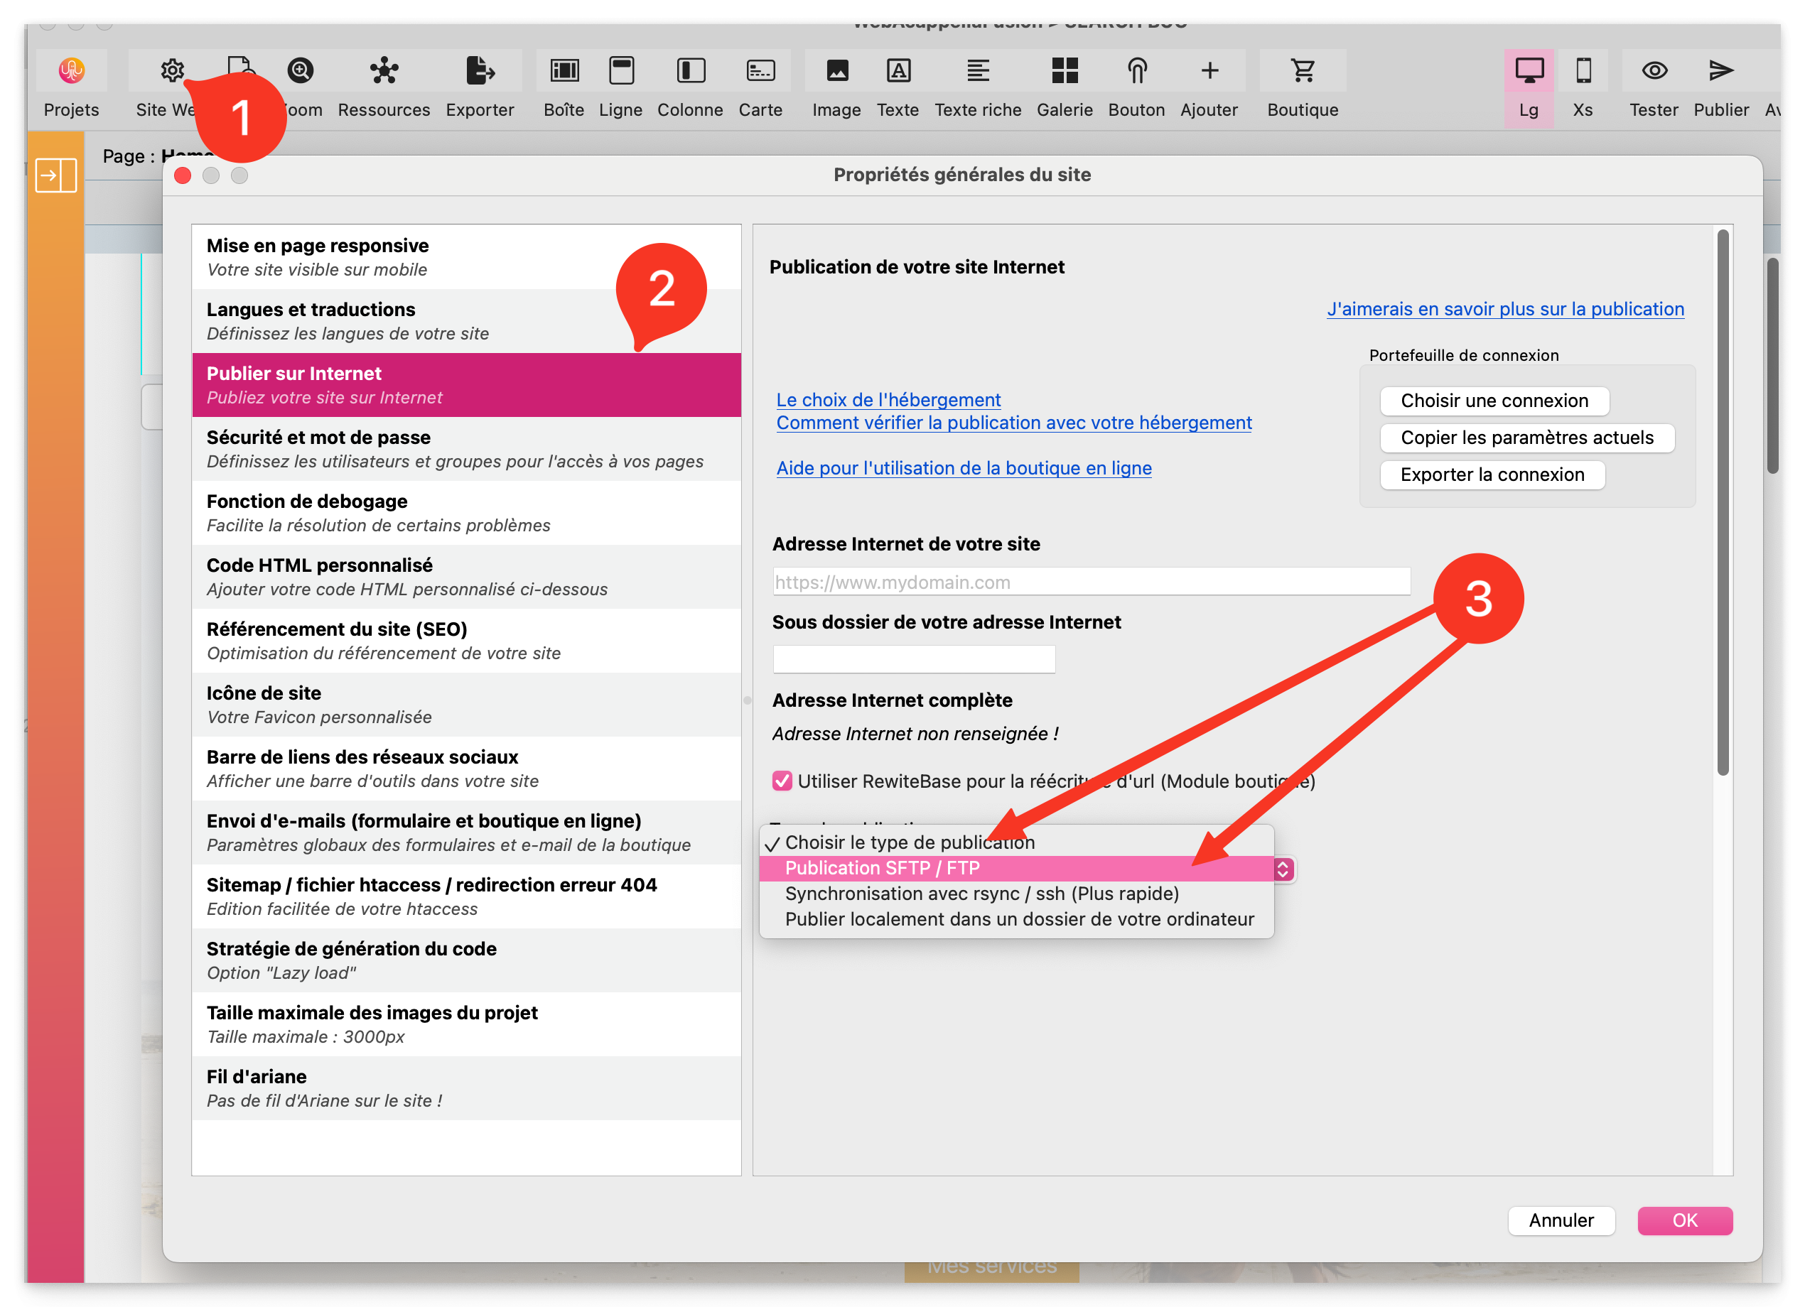
Task: Click the Exporter icon
Action: (x=479, y=71)
